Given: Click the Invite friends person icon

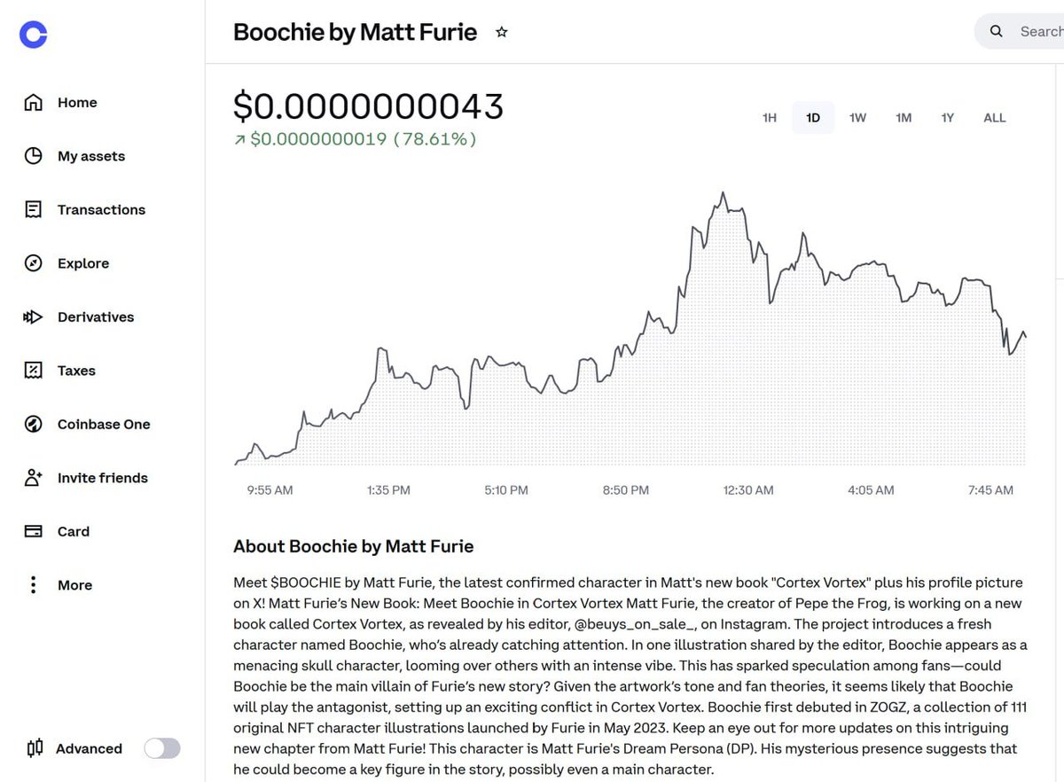Looking at the screenshot, I should coord(33,478).
